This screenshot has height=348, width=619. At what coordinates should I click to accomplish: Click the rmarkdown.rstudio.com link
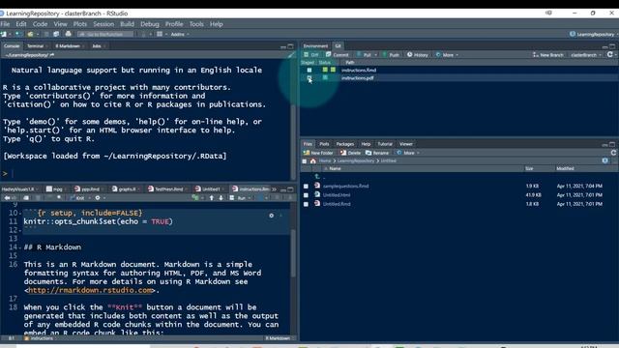(x=90, y=290)
